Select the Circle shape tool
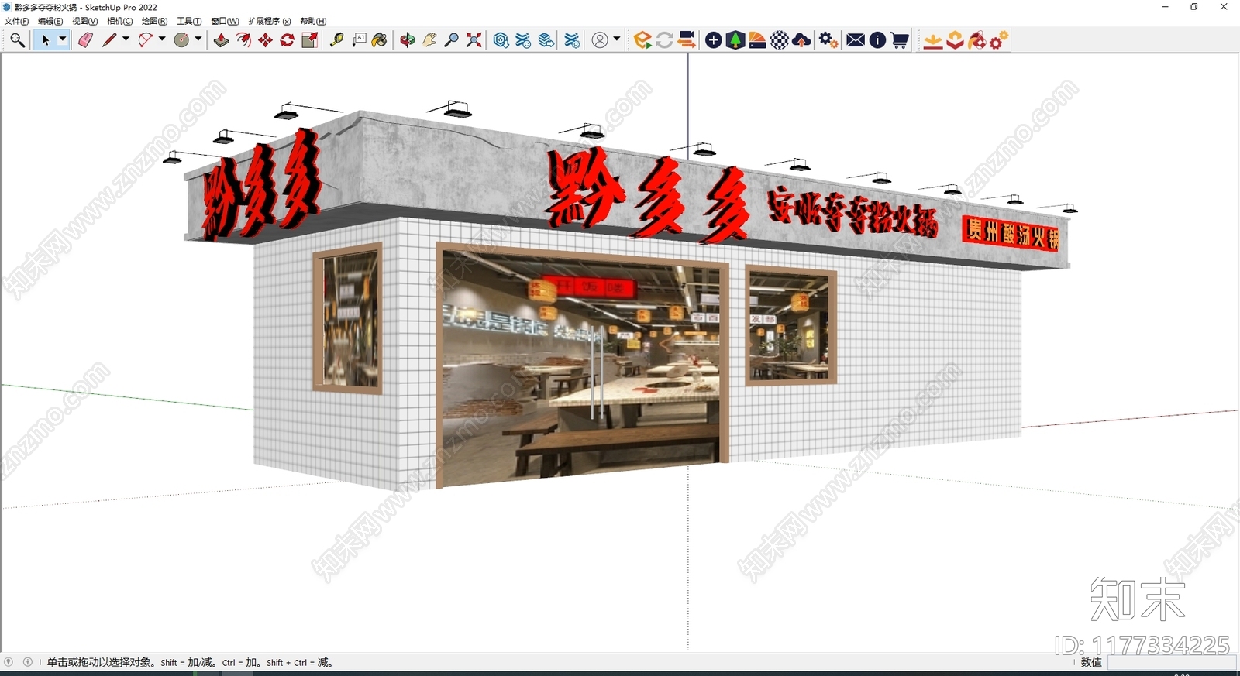The width and height of the screenshot is (1240, 676). (182, 40)
